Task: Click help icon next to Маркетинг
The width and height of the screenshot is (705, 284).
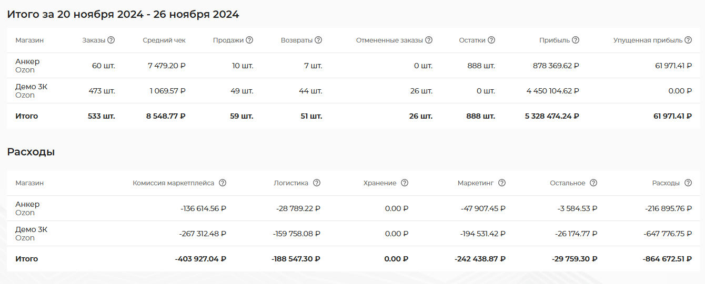Action: (x=502, y=183)
